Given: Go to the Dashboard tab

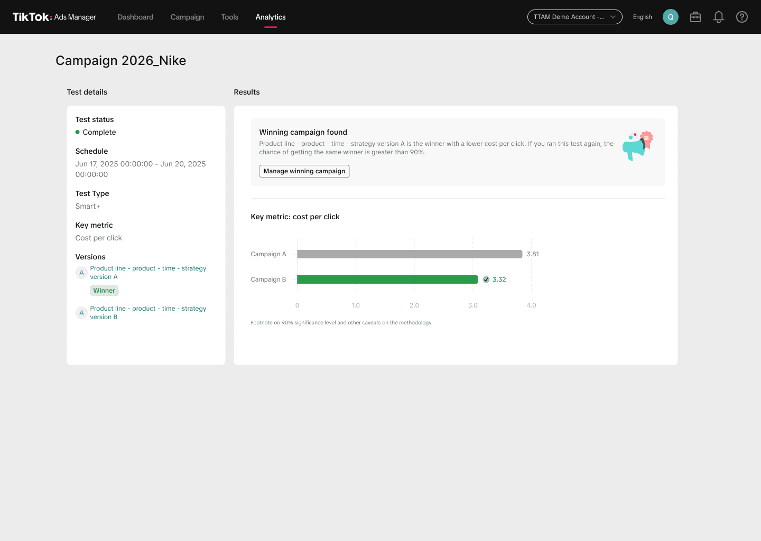Looking at the screenshot, I should tap(135, 17).
